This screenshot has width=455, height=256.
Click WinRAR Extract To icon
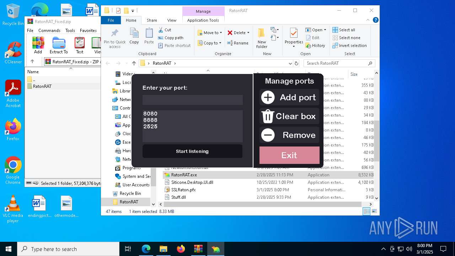pyautogui.click(x=59, y=45)
